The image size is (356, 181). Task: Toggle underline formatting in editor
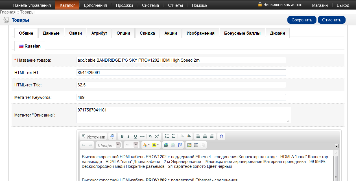tap(135, 136)
